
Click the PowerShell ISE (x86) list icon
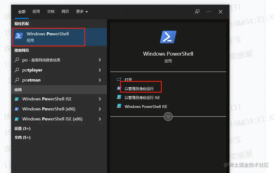(17, 119)
